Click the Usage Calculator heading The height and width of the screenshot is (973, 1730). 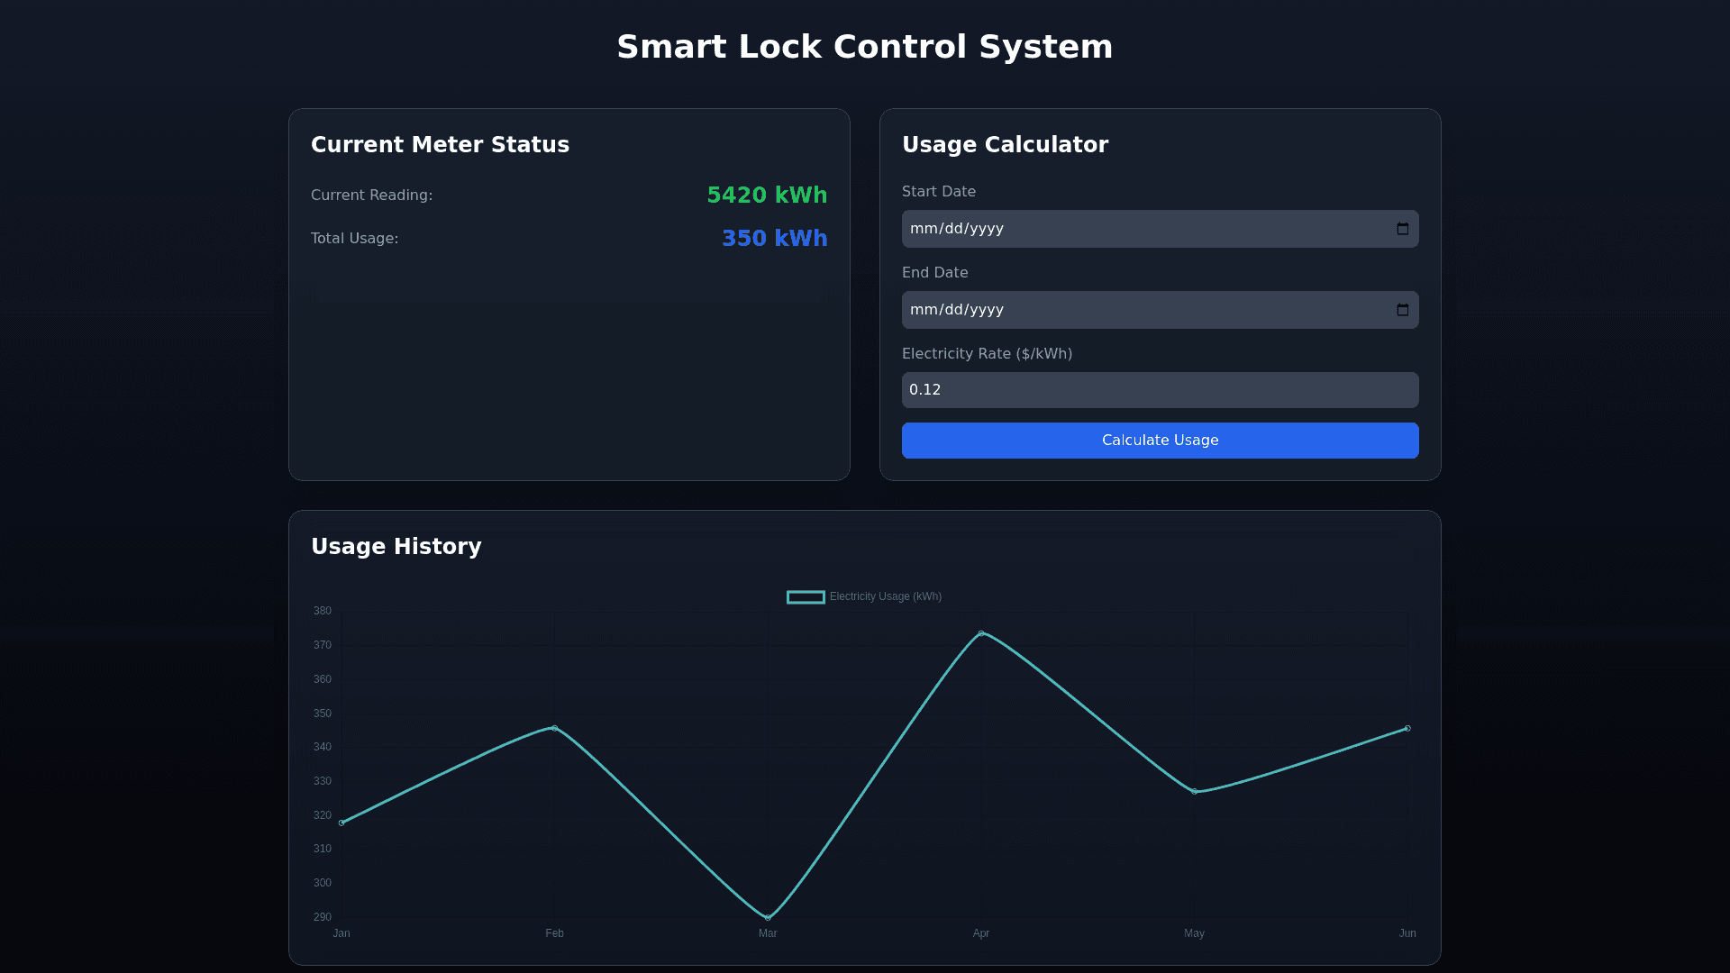1005,145
